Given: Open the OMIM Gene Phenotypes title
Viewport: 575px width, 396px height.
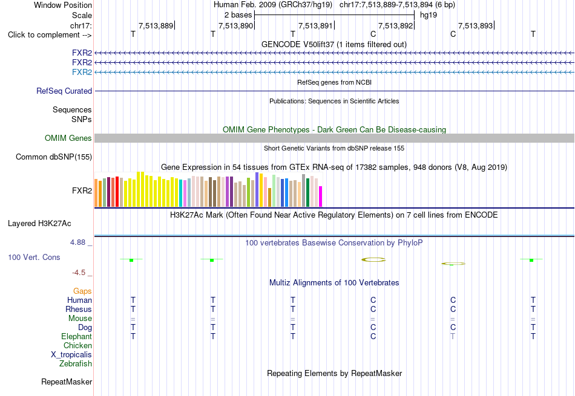Looking at the screenshot, I should pyautogui.click(x=334, y=129).
